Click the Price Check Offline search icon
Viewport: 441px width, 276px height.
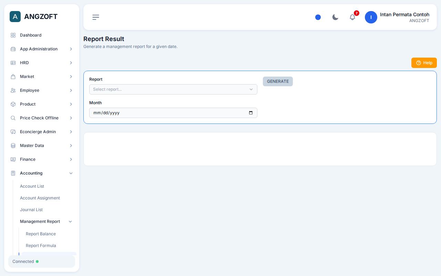13,118
